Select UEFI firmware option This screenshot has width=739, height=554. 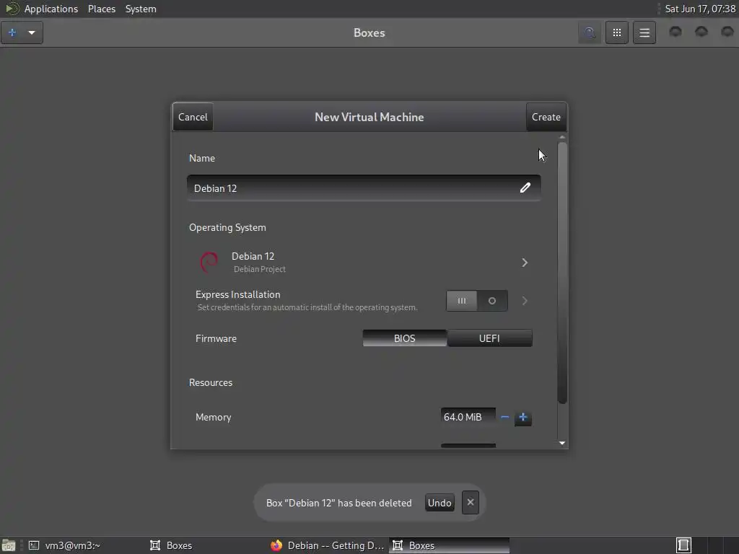[x=490, y=338]
